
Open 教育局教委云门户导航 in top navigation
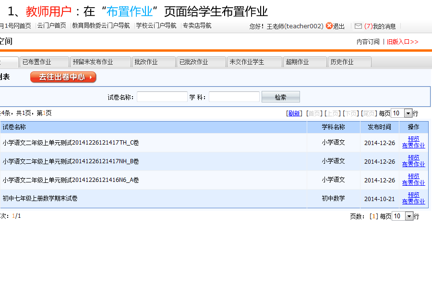pyautogui.click(x=101, y=26)
